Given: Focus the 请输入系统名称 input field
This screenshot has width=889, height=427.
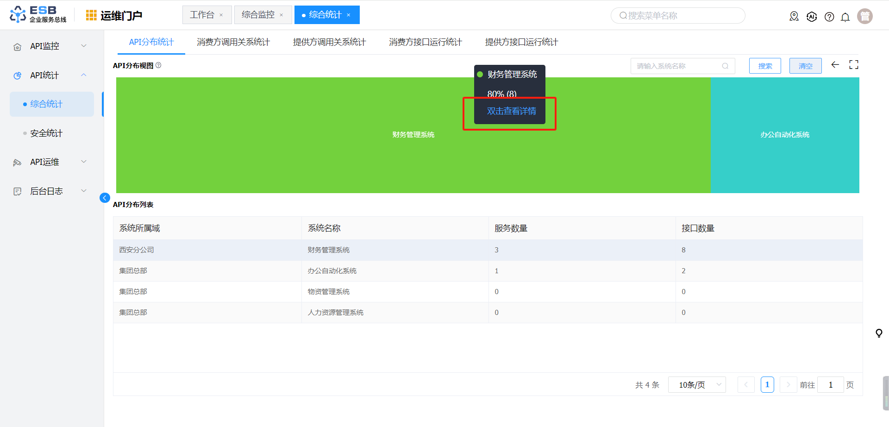Looking at the screenshot, I should click(x=676, y=66).
